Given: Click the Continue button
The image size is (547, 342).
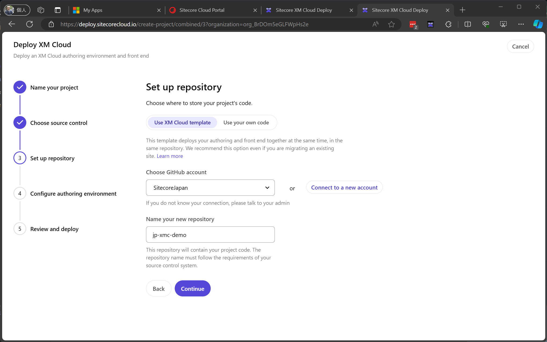Looking at the screenshot, I should [192, 289].
